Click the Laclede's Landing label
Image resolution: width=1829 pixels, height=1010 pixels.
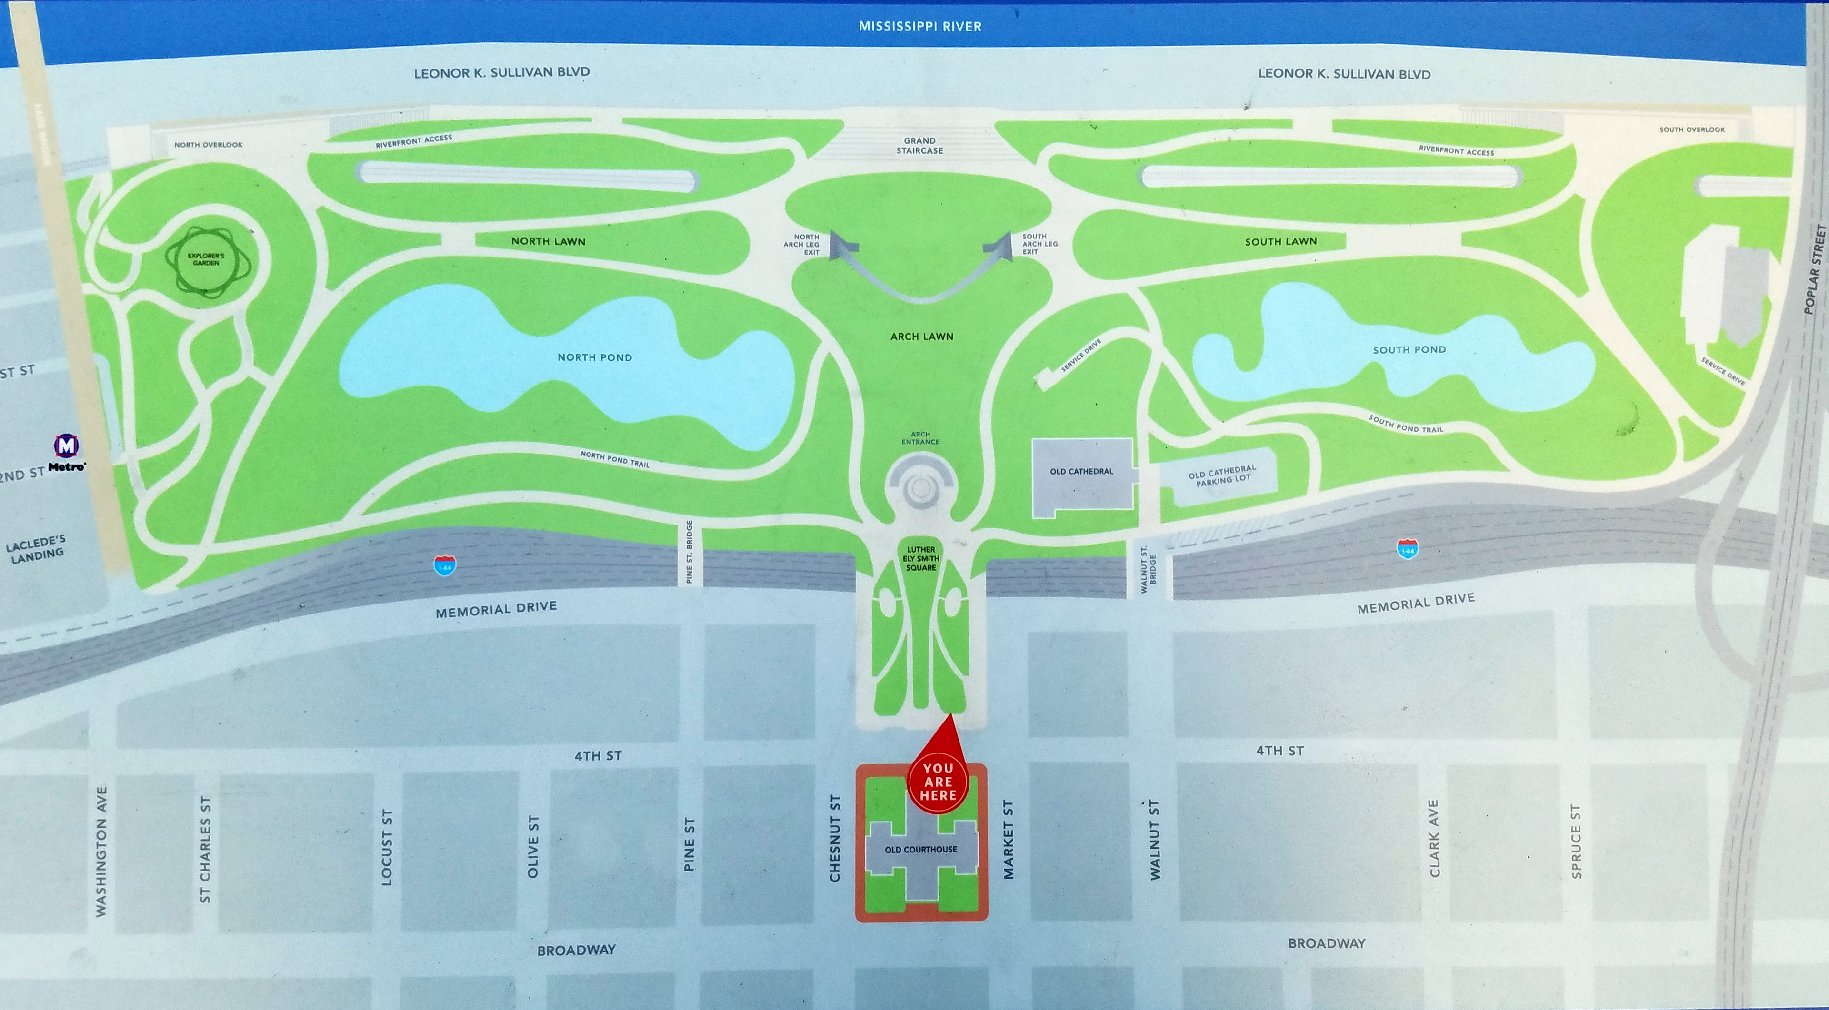click(37, 550)
